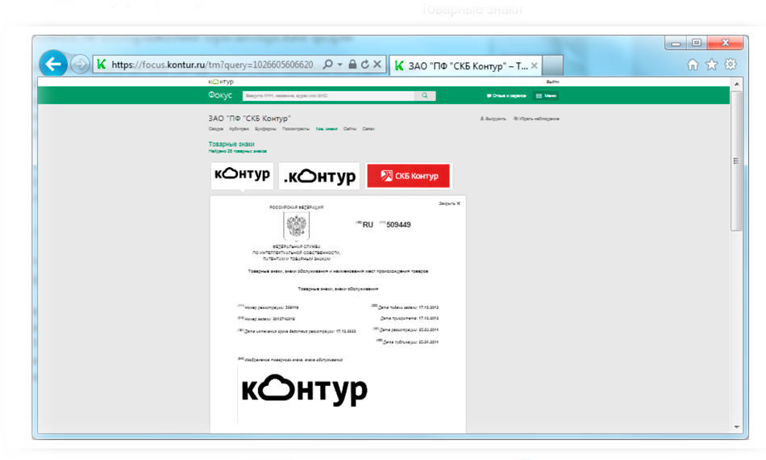The image size is (766, 460).
Task: Switch to the Арбитраж tab
Action: [x=239, y=129]
